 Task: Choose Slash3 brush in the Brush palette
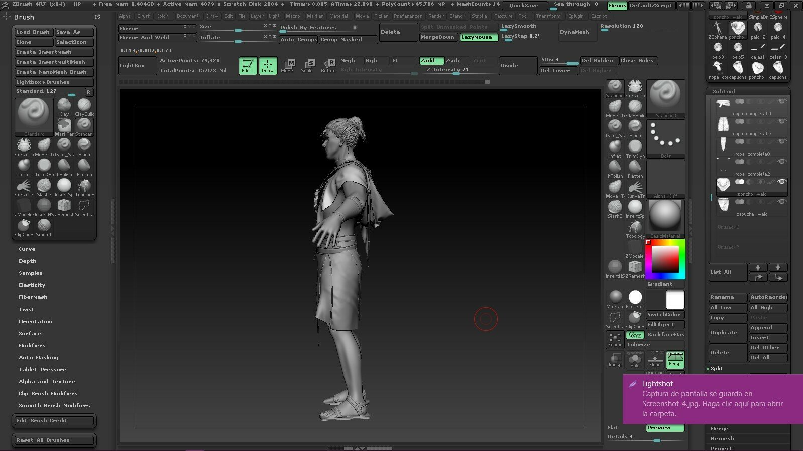(x=44, y=187)
